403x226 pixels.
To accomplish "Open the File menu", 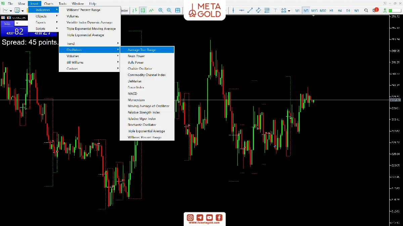I will point(10,3).
